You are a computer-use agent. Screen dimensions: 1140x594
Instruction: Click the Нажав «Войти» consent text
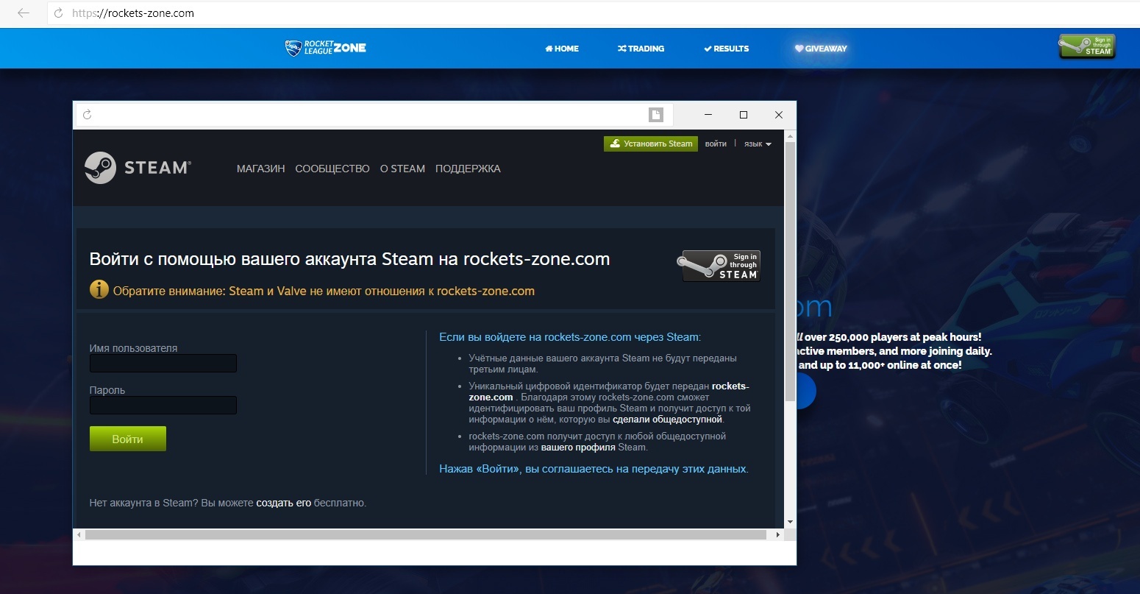click(594, 469)
